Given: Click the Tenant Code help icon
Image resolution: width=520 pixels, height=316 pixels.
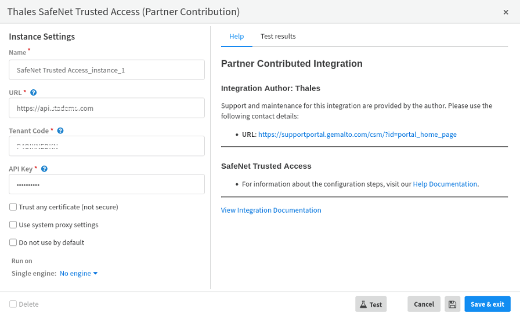Looking at the screenshot, I should [x=60, y=131].
